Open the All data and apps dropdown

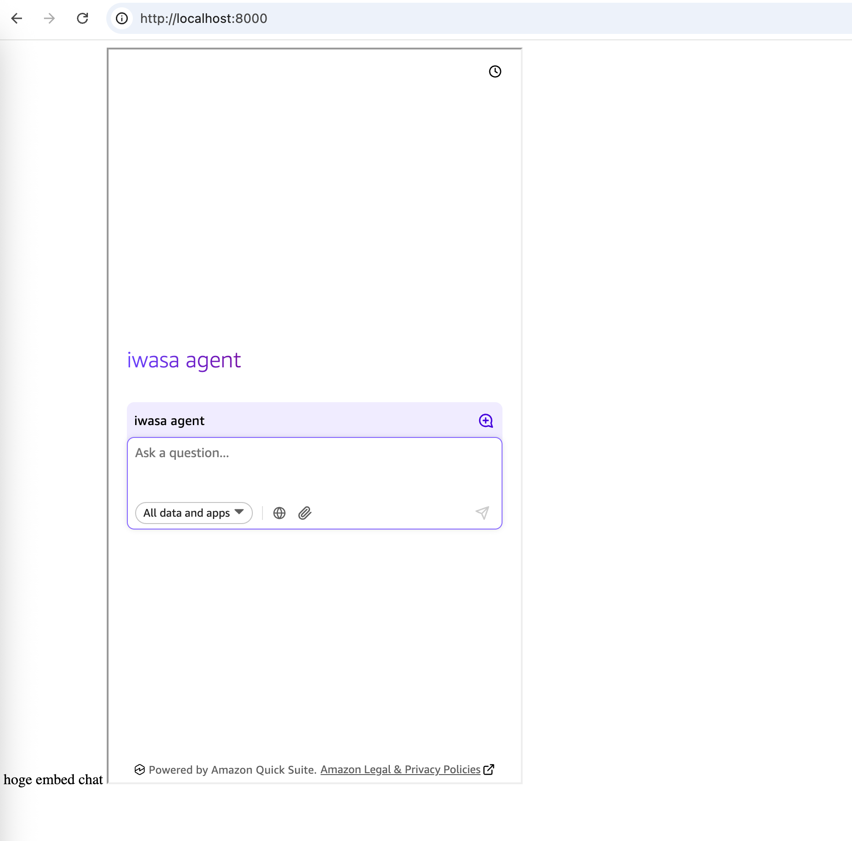(x=187, y=513)
